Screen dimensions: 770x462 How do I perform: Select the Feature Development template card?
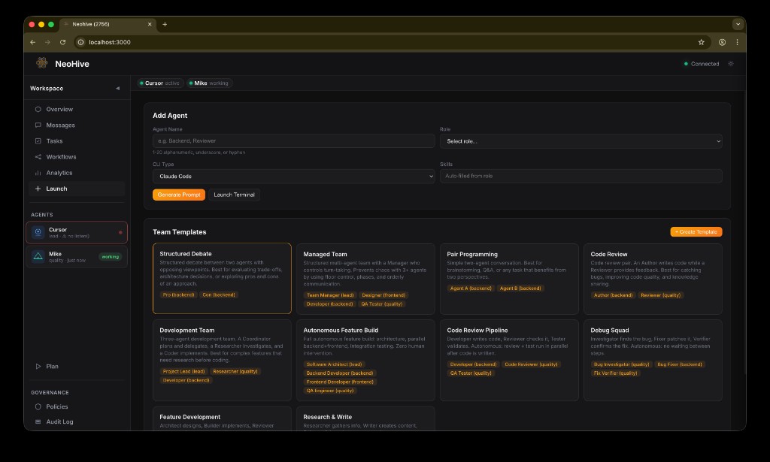coord(222,419)
